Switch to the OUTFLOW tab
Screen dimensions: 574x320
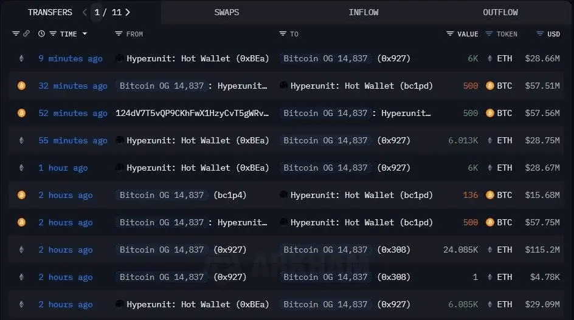(500, 12)
